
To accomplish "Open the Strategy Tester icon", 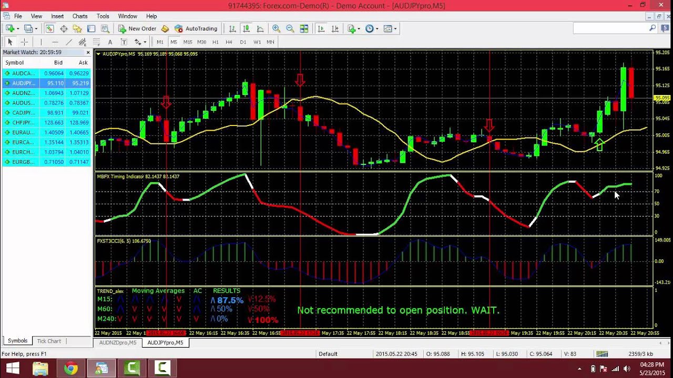I will click(105, 29).
